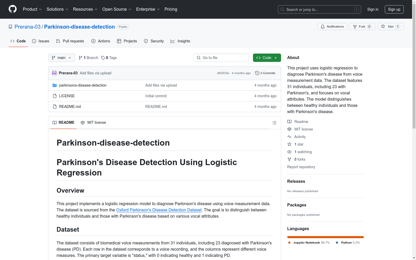This screenshot has height=260, width=416.
Task: Switch to the Projects tab
Action: (127, 41)
